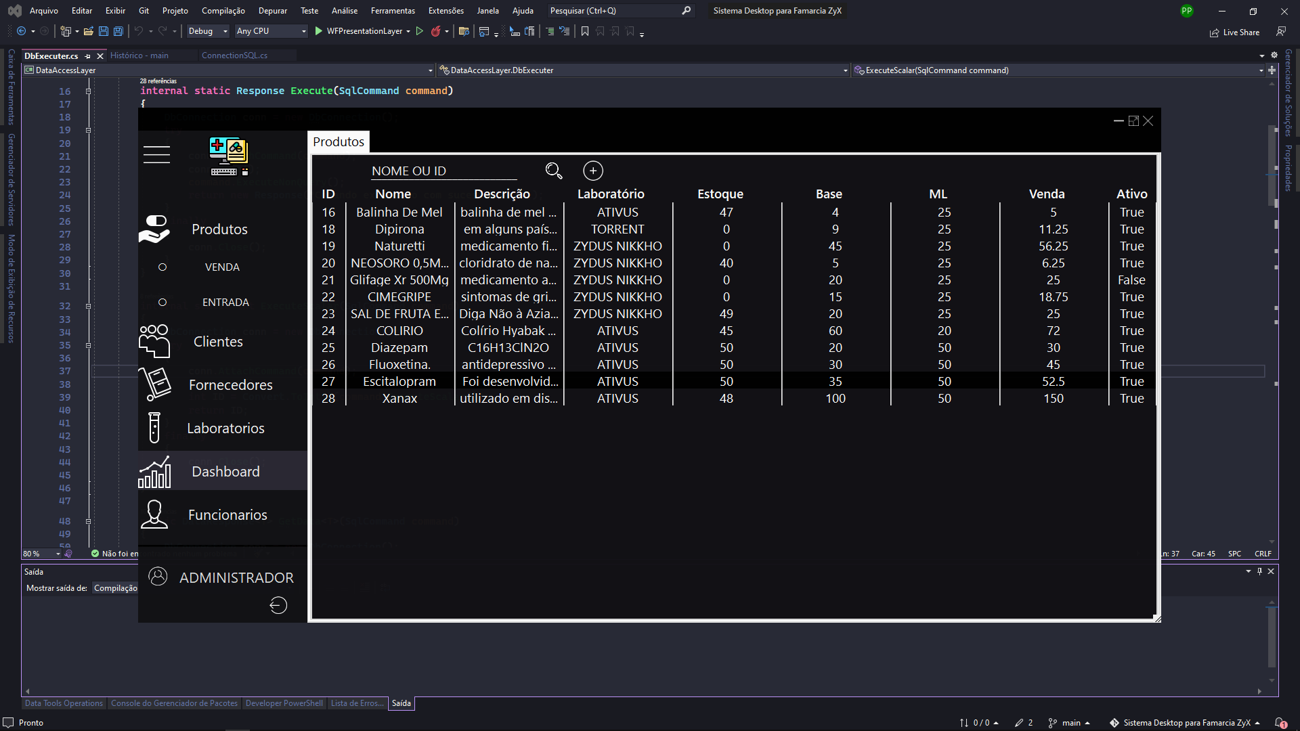Open the Compilação menu
This screenshot has height=731, width=1300.
click(x=223, y=11)
